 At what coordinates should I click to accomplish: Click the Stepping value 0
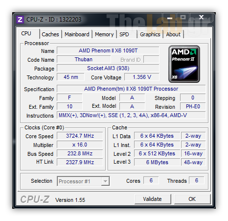click(193, 98)
